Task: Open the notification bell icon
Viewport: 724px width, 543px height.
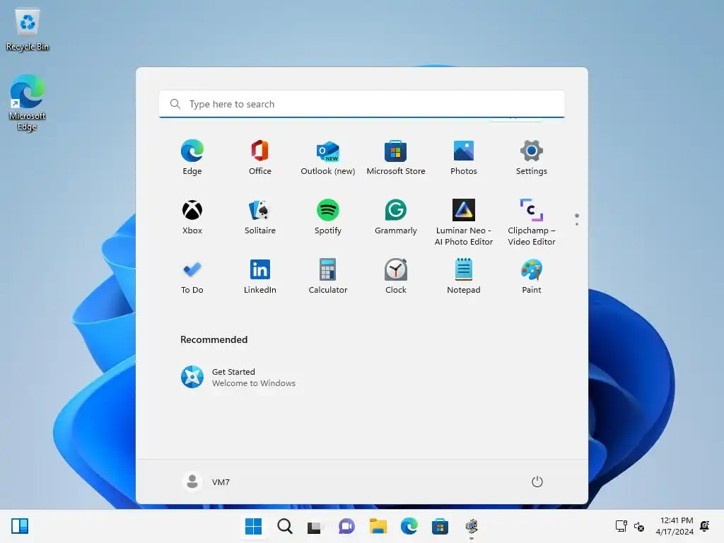Action: [705, 525]
